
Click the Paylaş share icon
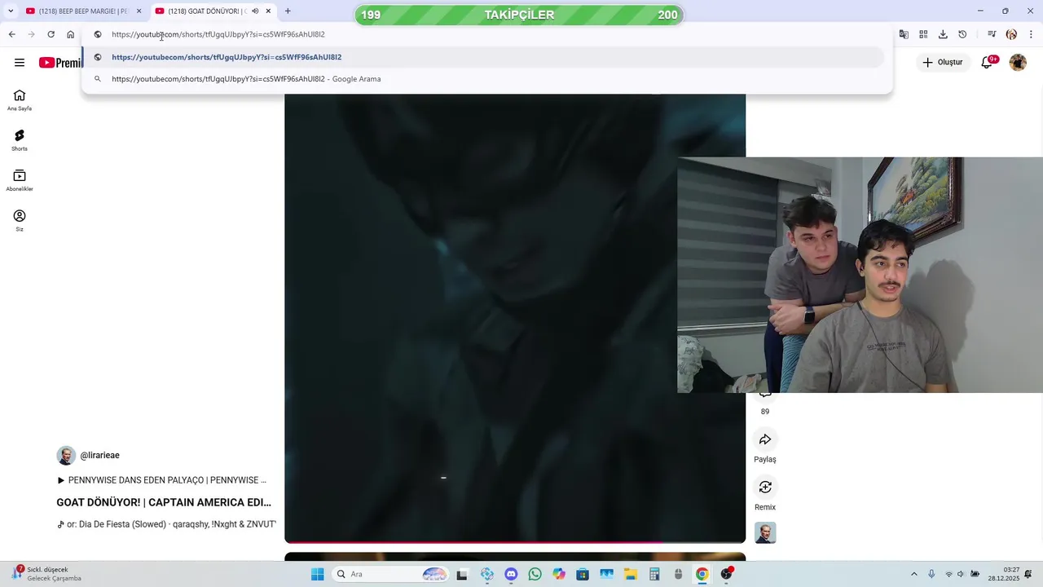tap(765, 439)
